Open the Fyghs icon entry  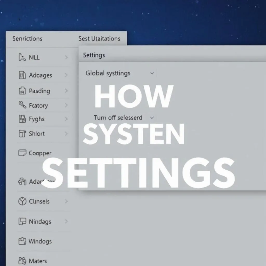click(22, 119)
